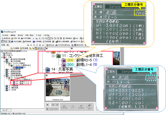Click the 取り込み import icon
Screen dimensions: 166x115
50,45
